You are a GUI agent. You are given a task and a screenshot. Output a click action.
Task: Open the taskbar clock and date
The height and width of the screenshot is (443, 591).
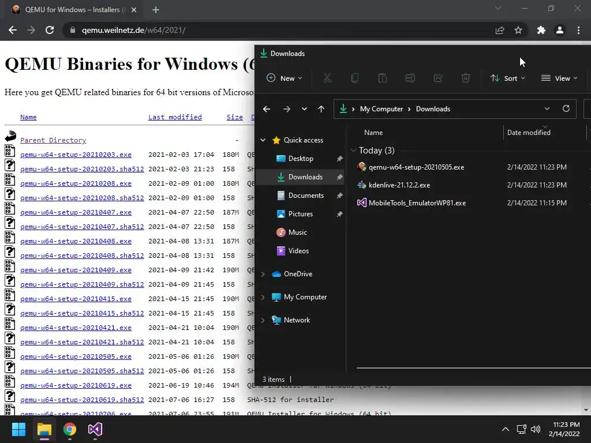pyautogui.click(x=564, y=429)
